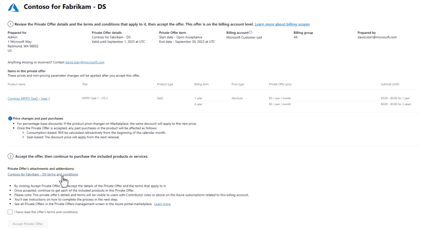Open Learn more about billing scopes link

click(x=282, y=24)
